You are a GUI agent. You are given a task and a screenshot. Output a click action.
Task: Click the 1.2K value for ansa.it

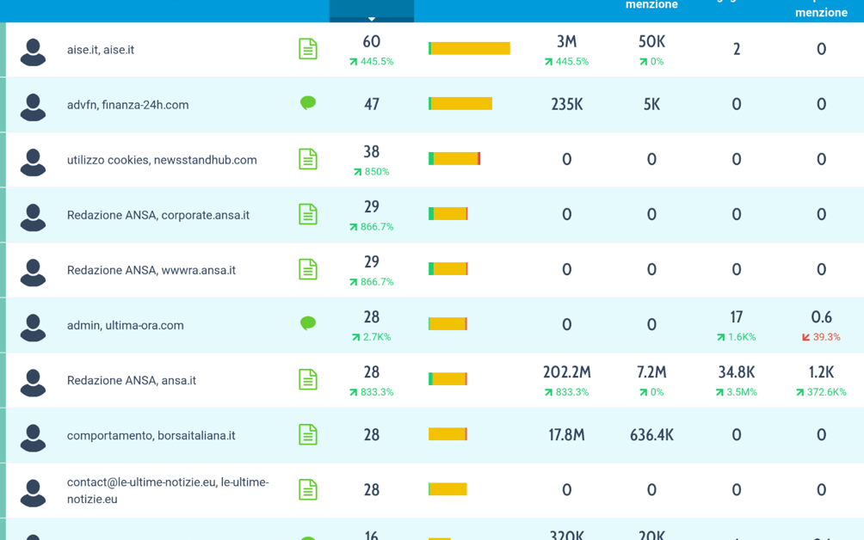tap(821, 372)
